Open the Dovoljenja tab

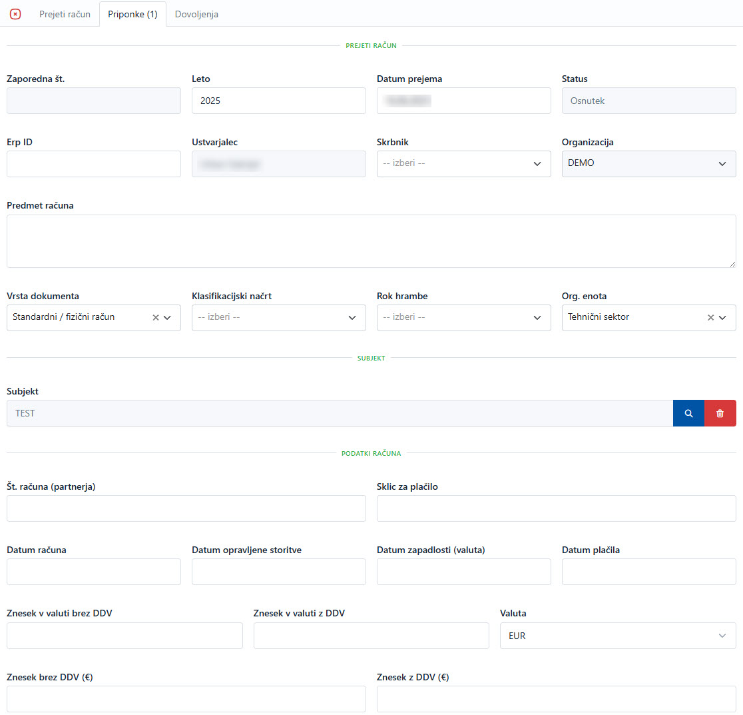[x=196, y=14]
